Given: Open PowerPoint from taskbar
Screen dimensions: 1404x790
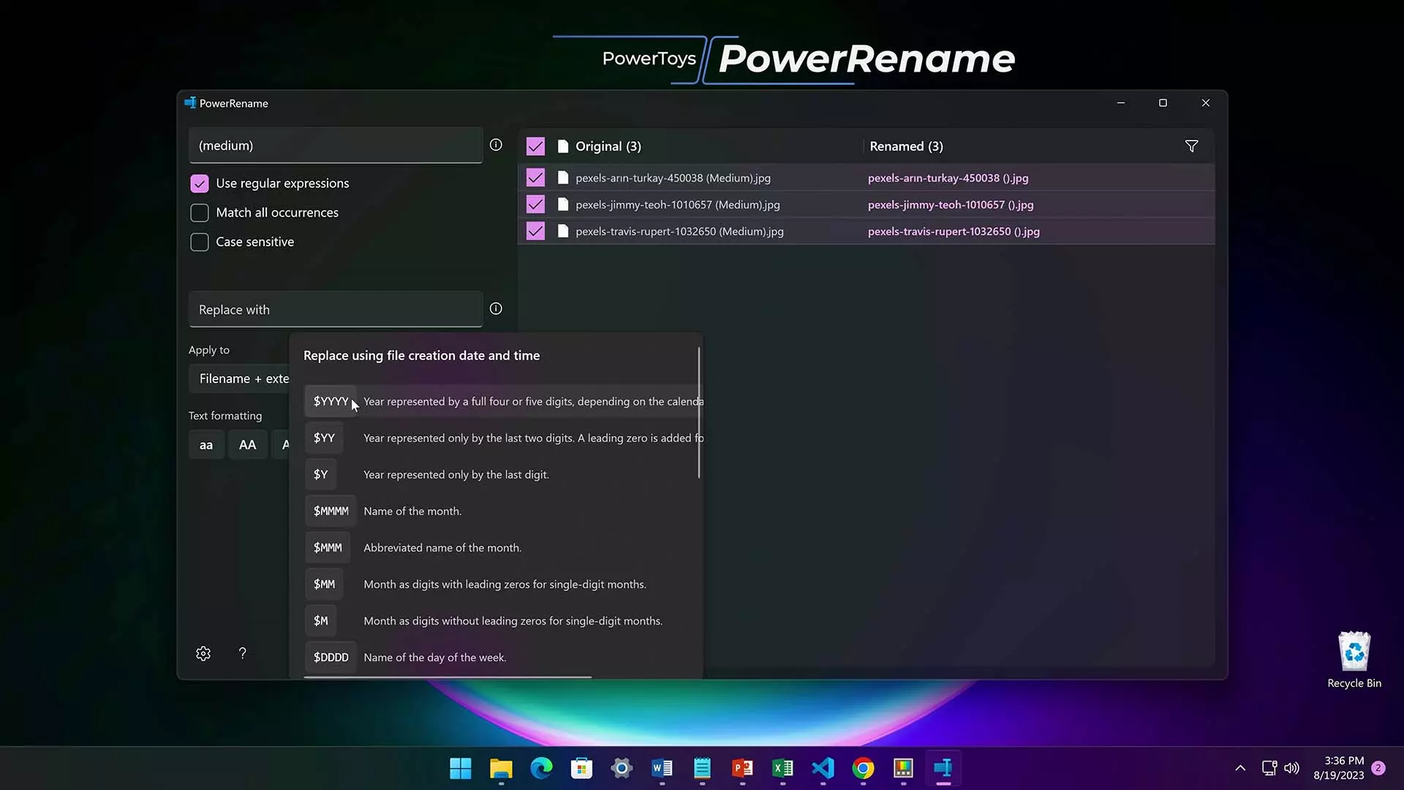Looking at the screenshot, I should click(742, 768).
